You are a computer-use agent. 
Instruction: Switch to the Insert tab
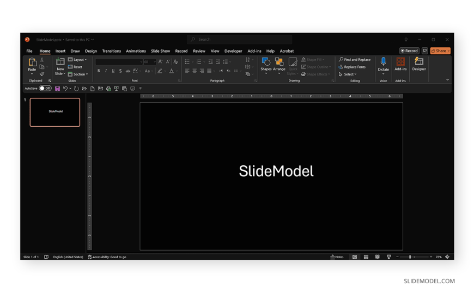pos(60,51)
